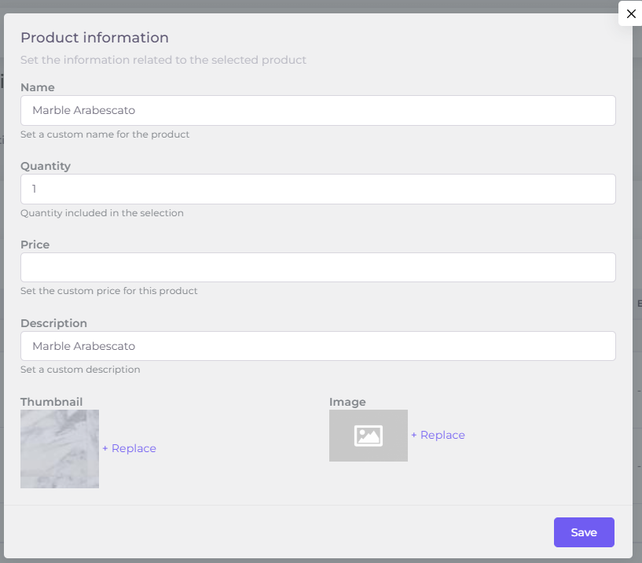The height and width of the screenshot is (563, 642).
Task: Save the product information
Action: pyautogui.click(x=584, y=532)
